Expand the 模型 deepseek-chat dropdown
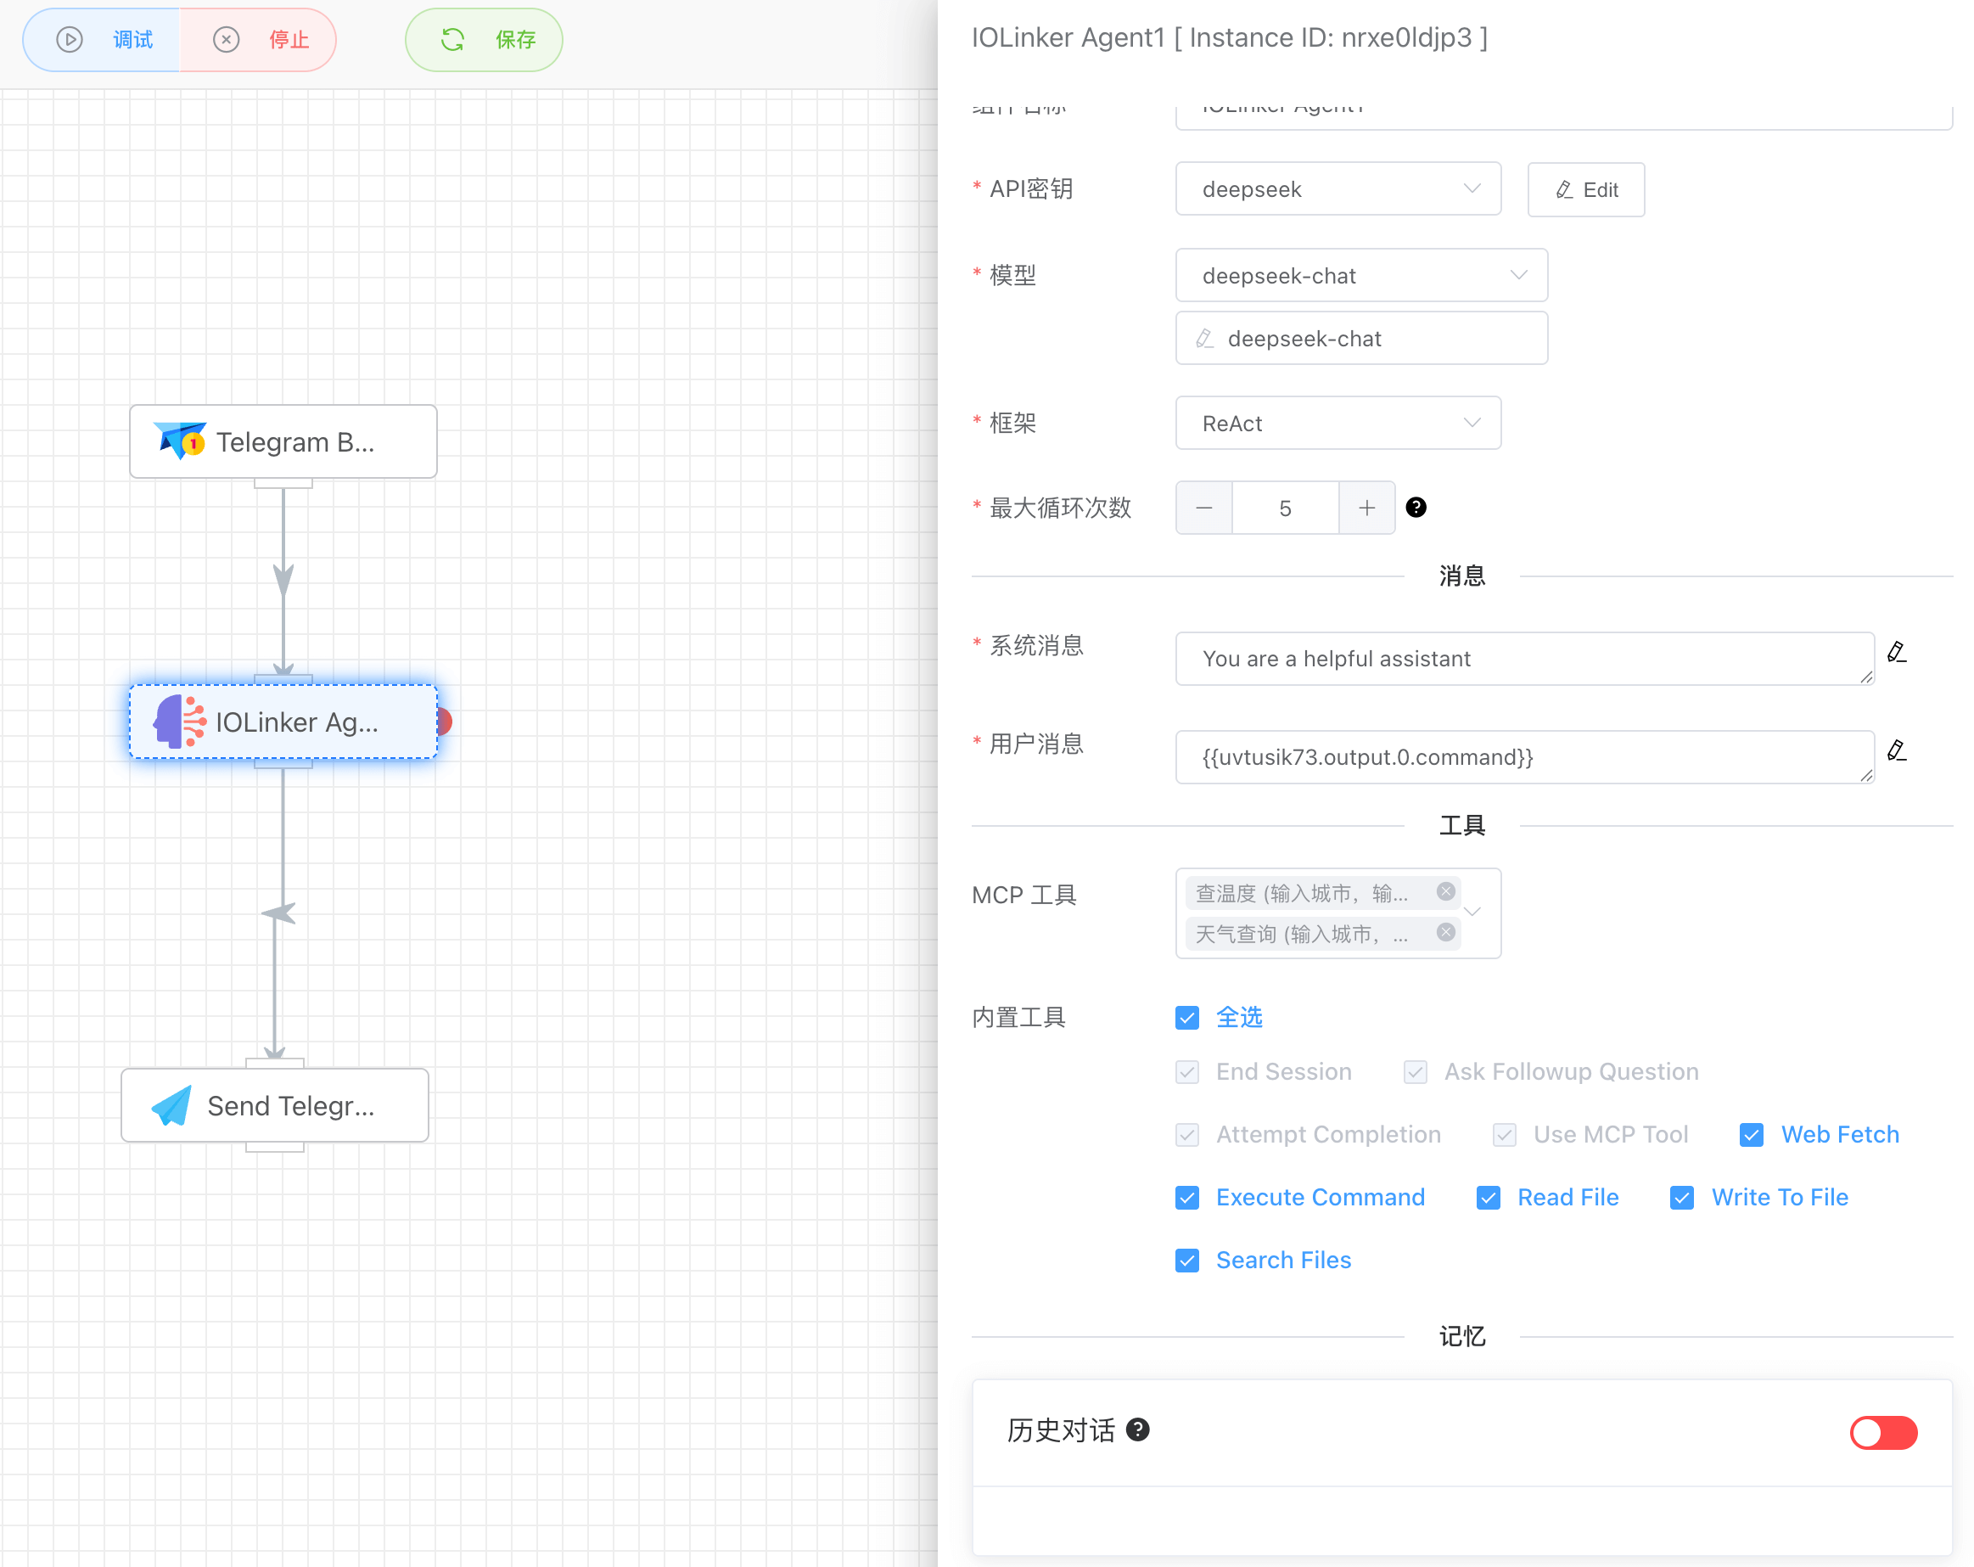 point(1360,276)
